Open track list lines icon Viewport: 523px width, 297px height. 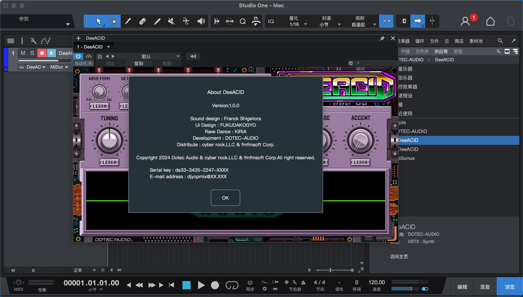coord(11,41)
